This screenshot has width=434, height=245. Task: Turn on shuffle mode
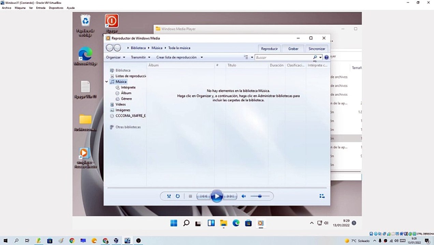(169, 196)
